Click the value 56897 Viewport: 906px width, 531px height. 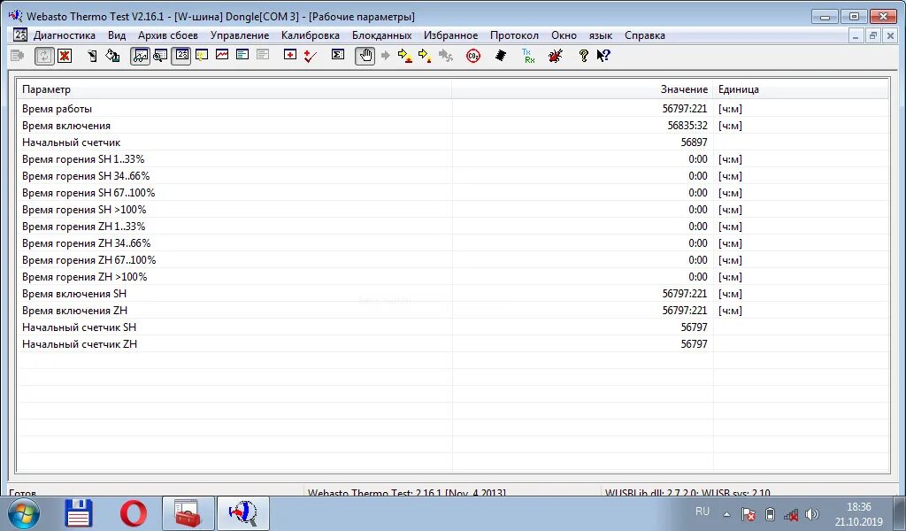tap(694, 142)
